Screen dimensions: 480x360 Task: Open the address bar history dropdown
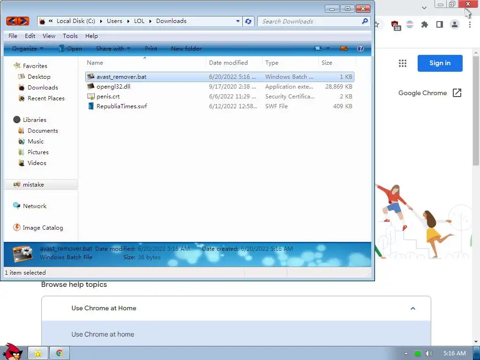click(238, 21)
